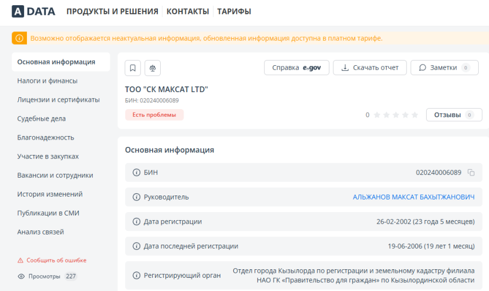Click info icon next to БИН row

(x=136, y=173)
